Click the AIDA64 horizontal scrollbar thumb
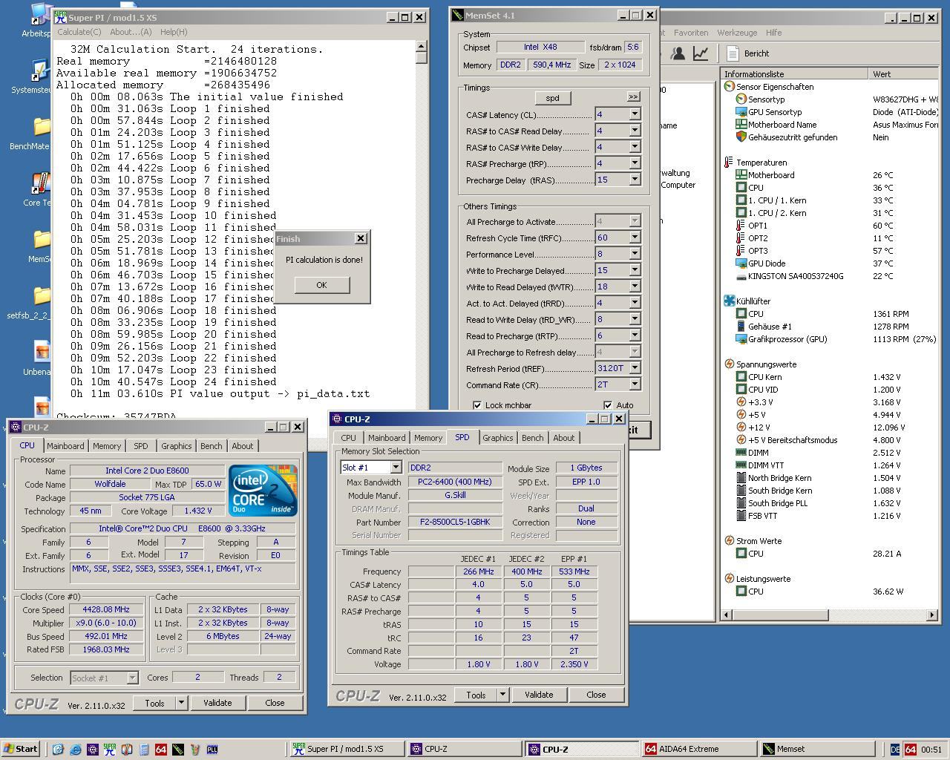Image resolution: width=950 pixels, height=760 pixels. 780,615
